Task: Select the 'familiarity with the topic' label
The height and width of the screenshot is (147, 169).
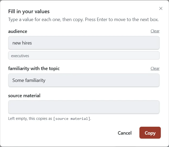Action: pyautogui.click(x=34, y=68)
